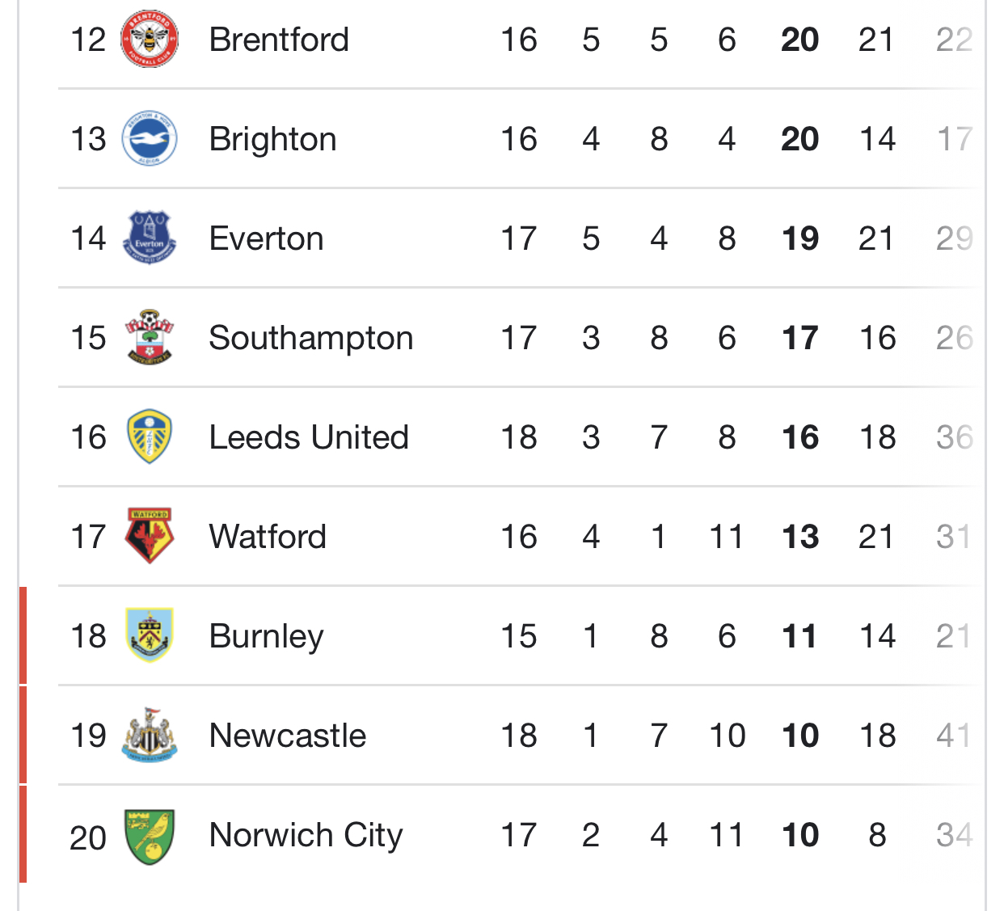The image size is (1004, 911).
Task: Click the Everton club crest
Action: 150,238
